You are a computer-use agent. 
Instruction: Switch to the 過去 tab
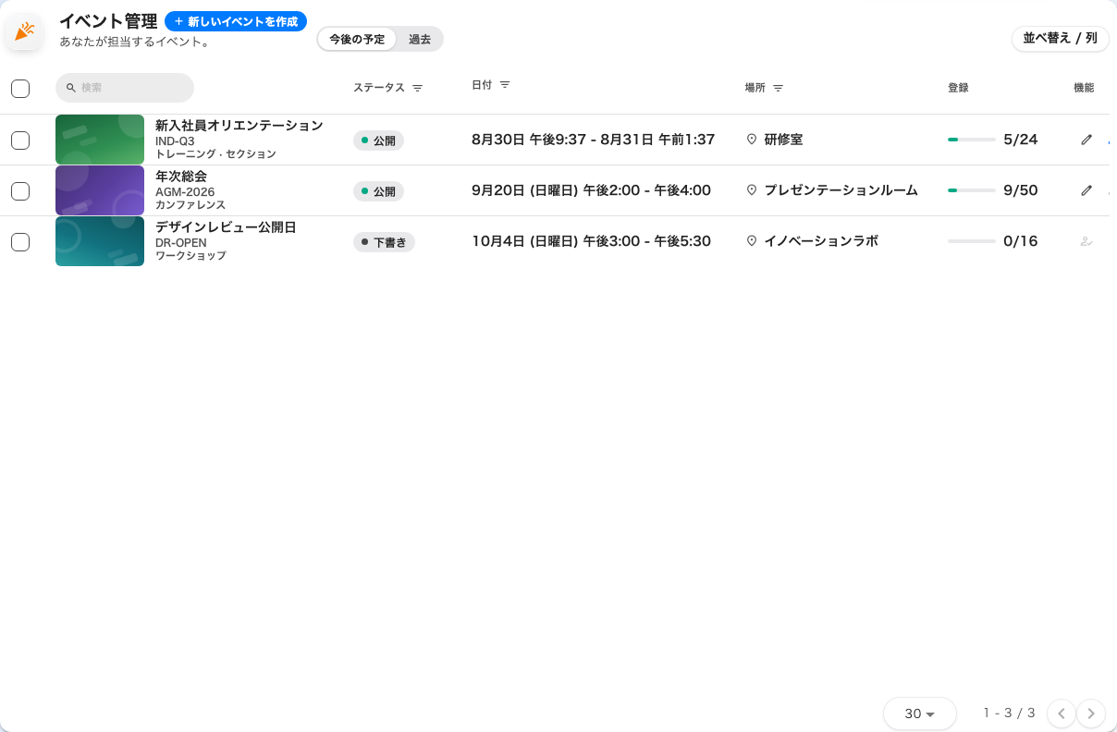tap(420, 39)
